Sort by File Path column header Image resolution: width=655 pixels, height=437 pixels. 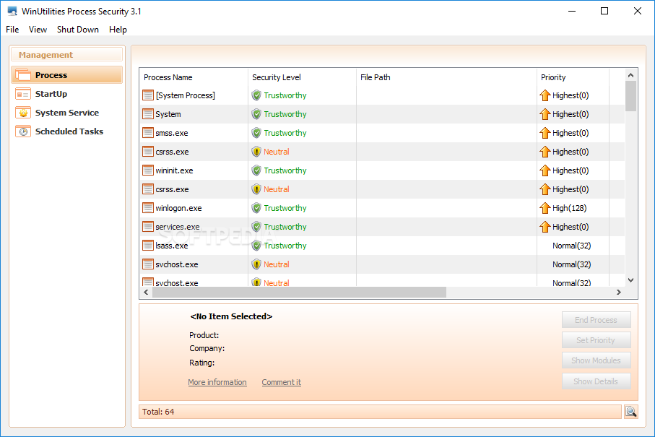(446, 77)
